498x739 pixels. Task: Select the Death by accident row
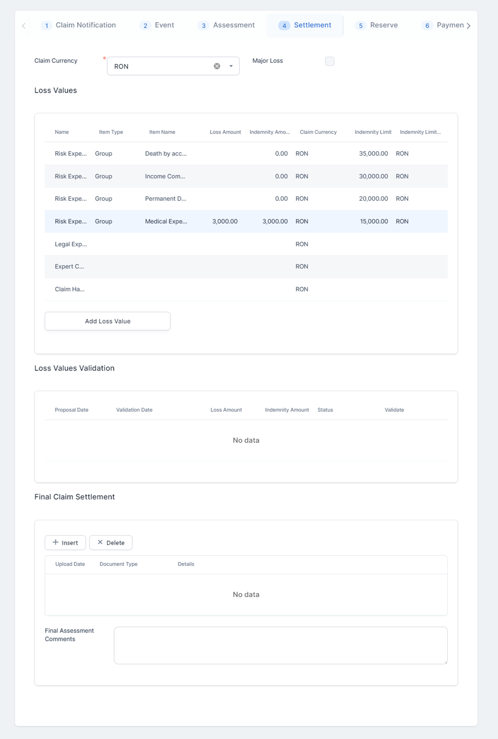(x=166, y=154)
